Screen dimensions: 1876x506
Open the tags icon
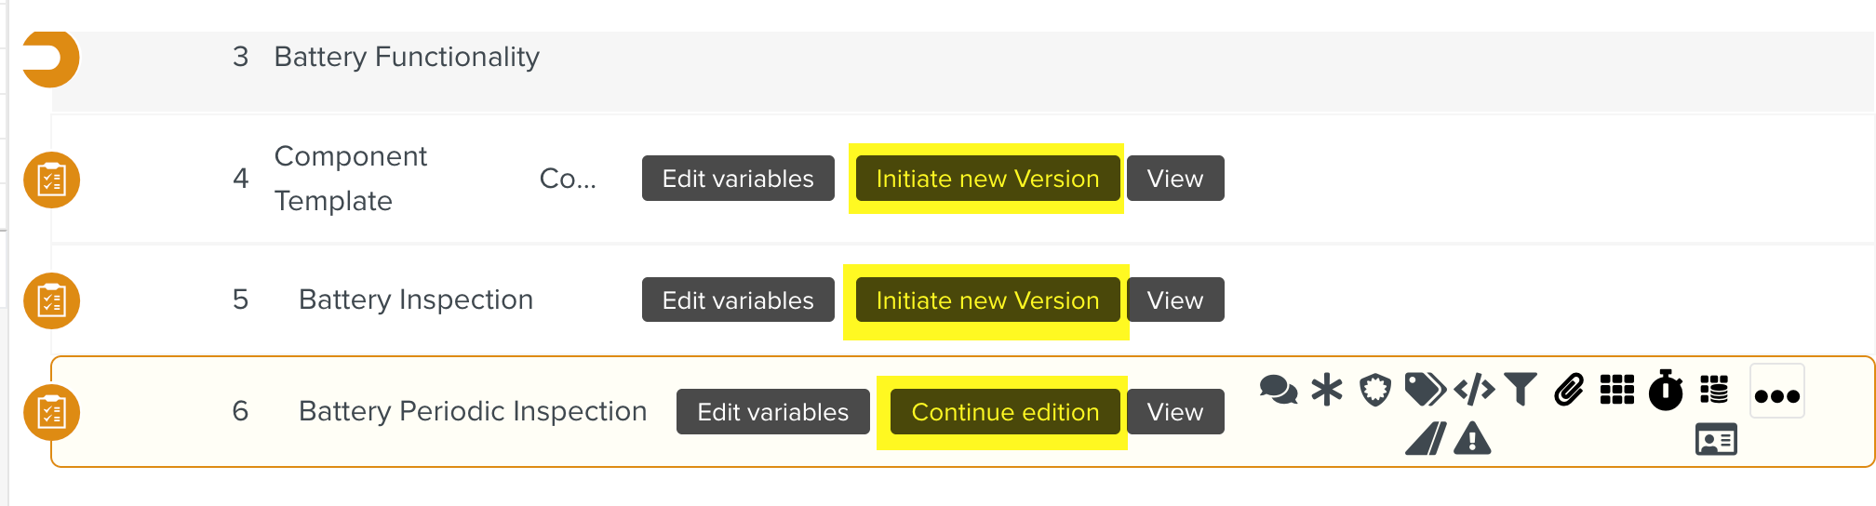(1425, 390)
